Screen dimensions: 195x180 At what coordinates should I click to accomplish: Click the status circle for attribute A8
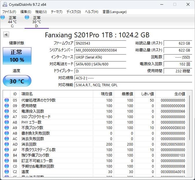[x=7, y=122]
